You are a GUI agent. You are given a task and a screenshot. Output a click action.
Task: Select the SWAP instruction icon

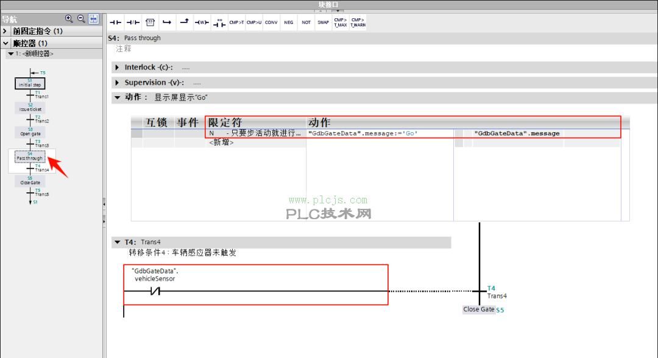[x=323, y=22]
